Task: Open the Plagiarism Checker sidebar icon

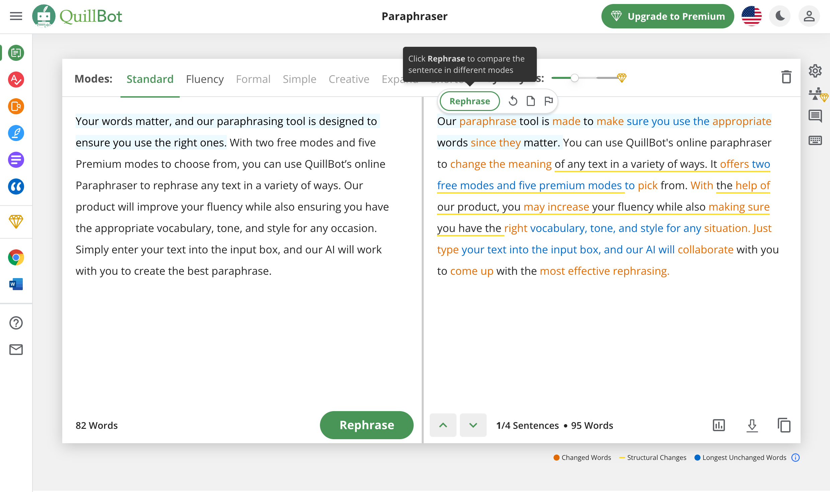Action: tap(16, 106)
